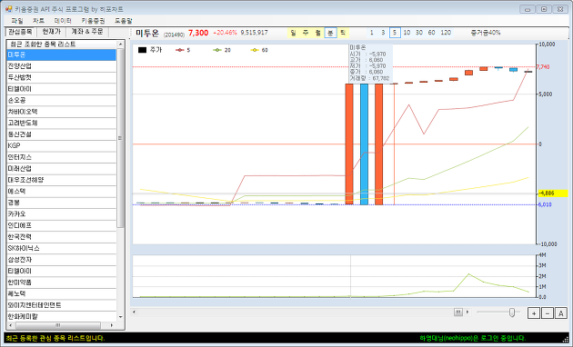Select 카카오 in the stock list
Image resolution: width=573 pixels, height=347 pixels.
[61, 214]
